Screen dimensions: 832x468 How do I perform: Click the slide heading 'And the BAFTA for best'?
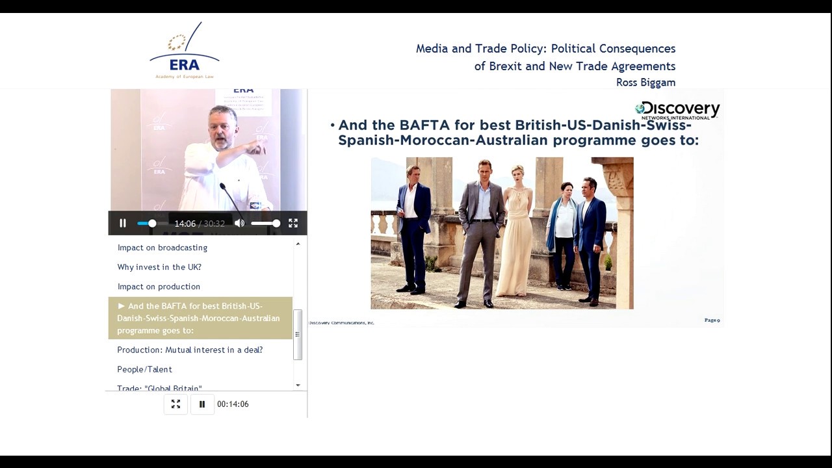pos(518,133)
